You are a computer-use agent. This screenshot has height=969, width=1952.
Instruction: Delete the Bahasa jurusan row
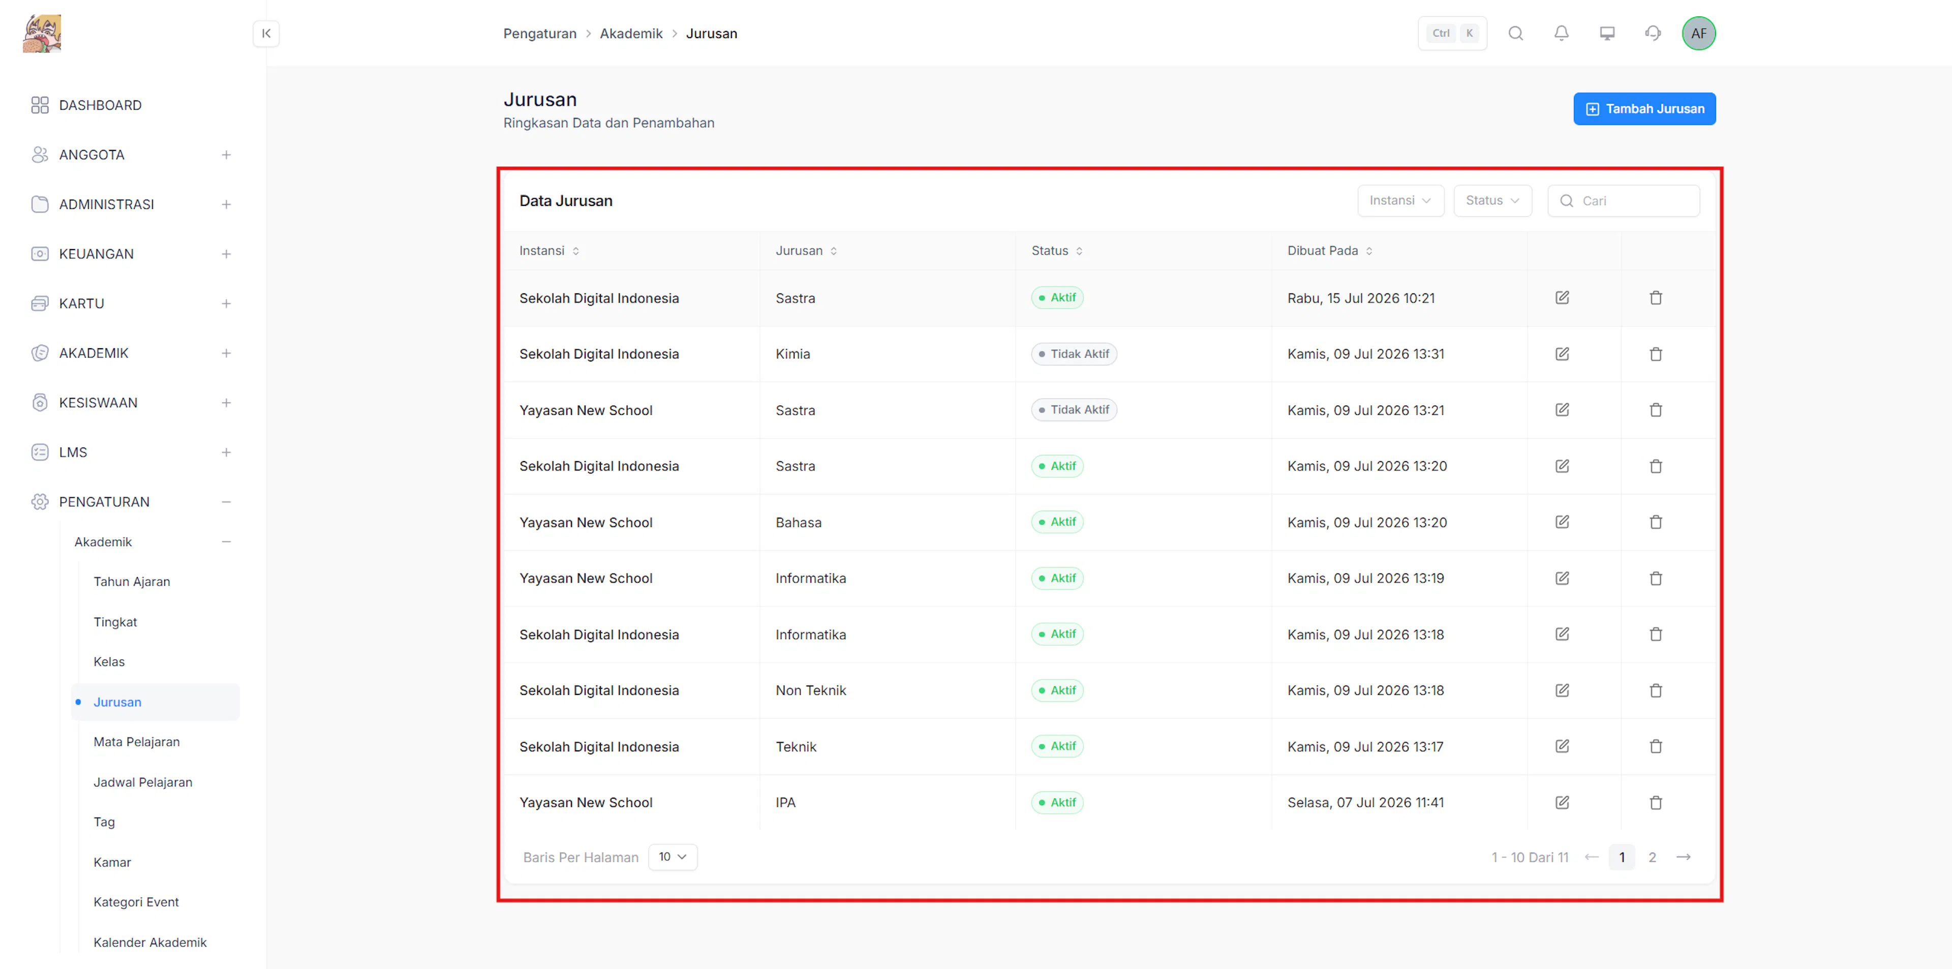(1656, 522)
